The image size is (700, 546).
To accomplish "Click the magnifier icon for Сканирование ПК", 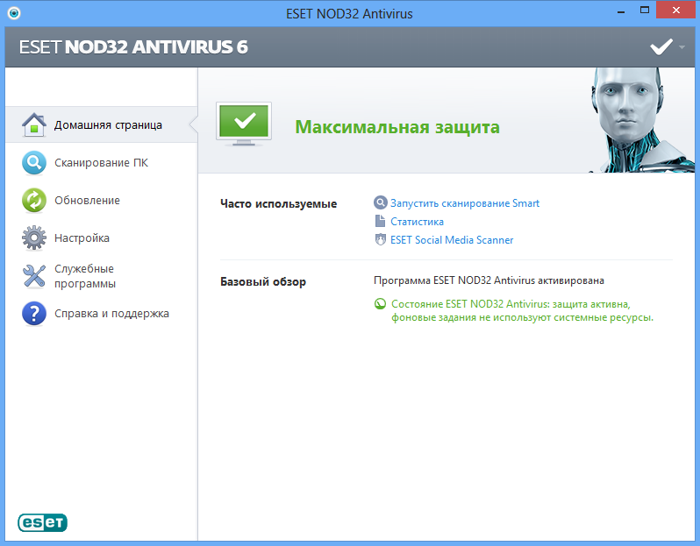I will (x=34, y=162).
